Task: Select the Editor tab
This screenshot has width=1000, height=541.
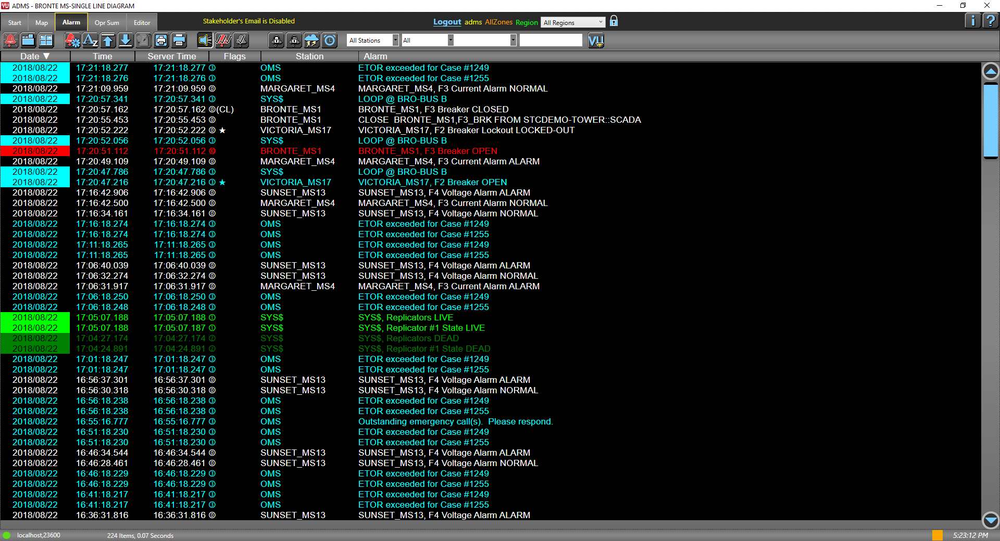Action: 141,22
